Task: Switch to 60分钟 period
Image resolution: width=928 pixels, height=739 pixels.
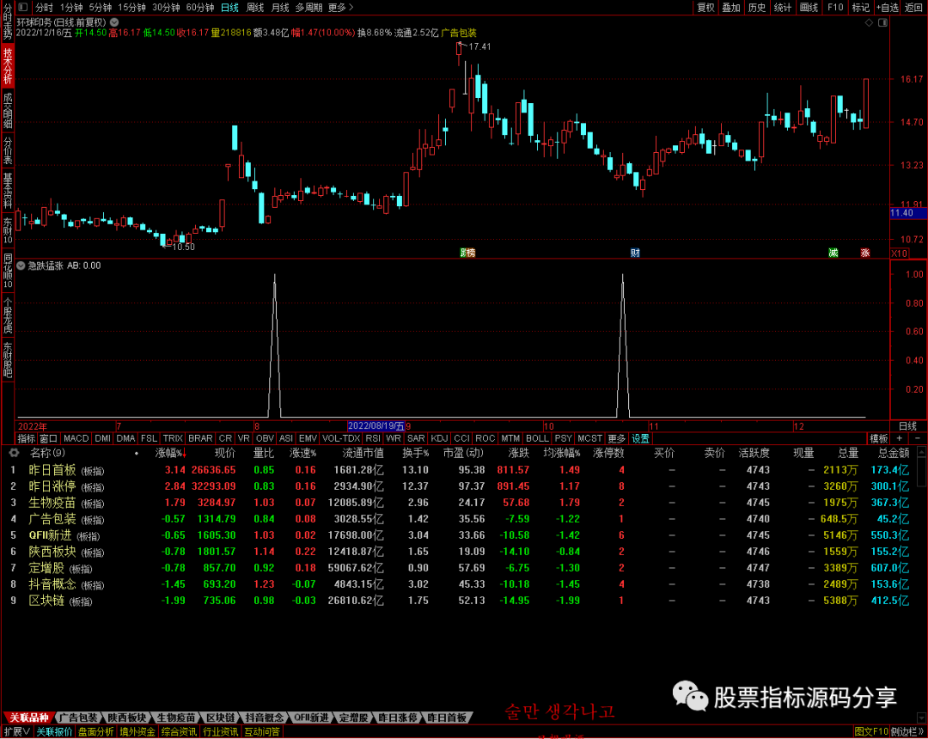Action: point(200,8)
